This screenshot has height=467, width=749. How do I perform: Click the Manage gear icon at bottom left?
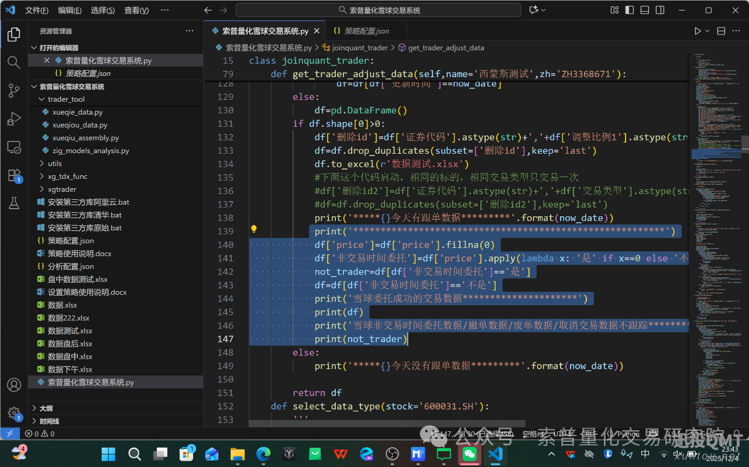coord(13,413)
